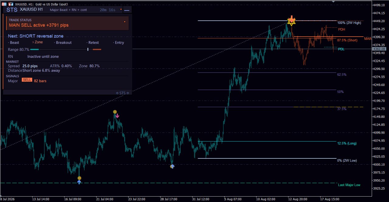389x202 pixels.
Task: Click the SELL badge in the Signals row
Action: pos(27,80)
